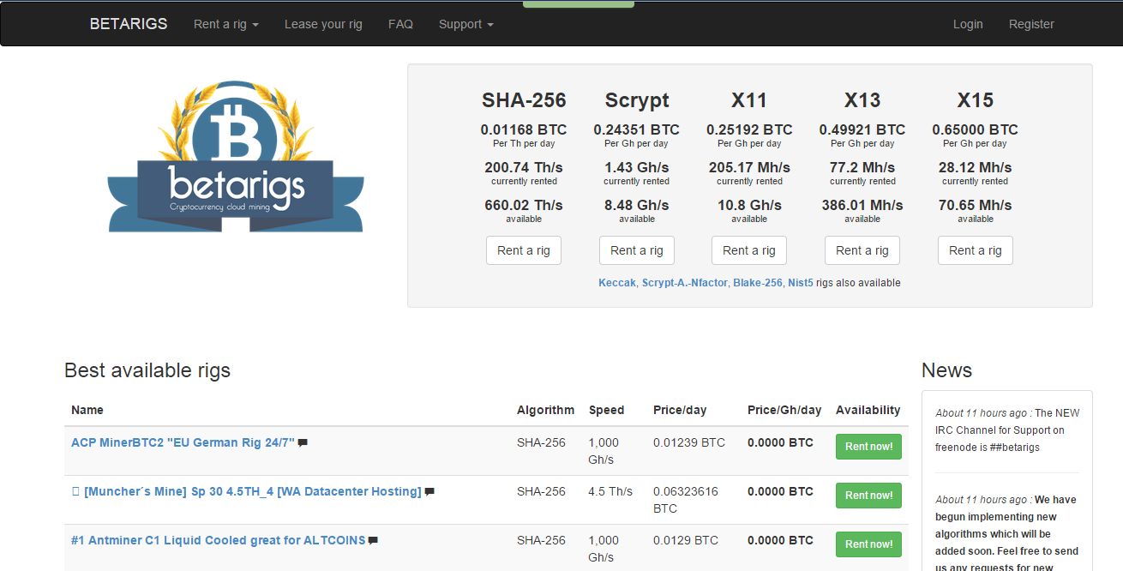
Task: Open the Register page
Action: 1031,24
